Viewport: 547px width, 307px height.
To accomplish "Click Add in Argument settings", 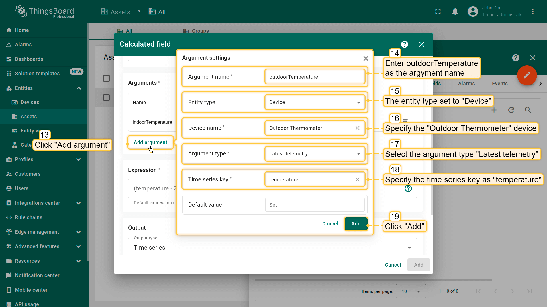I will 356,224.
